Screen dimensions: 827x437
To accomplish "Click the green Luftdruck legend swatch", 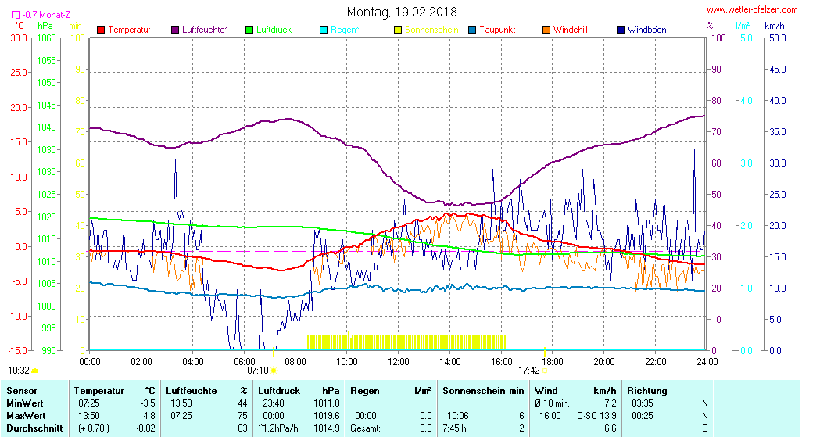I will point(249,30).
